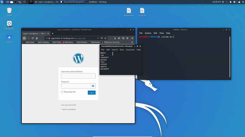Show site information icon in address bar
The width and height of the screenshot is (245, 137).
[47, 38]
